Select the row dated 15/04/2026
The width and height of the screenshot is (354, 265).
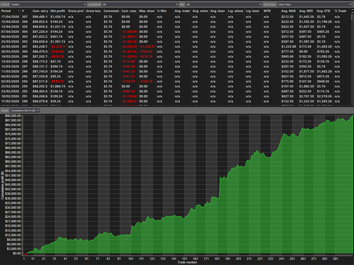coord(176,22)
